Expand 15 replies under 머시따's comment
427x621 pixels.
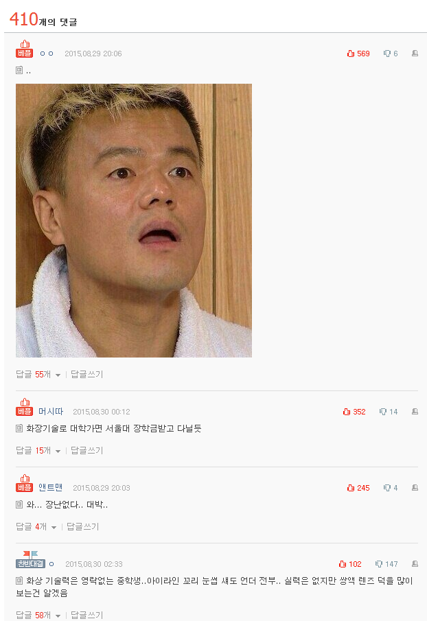click(38, 450)
